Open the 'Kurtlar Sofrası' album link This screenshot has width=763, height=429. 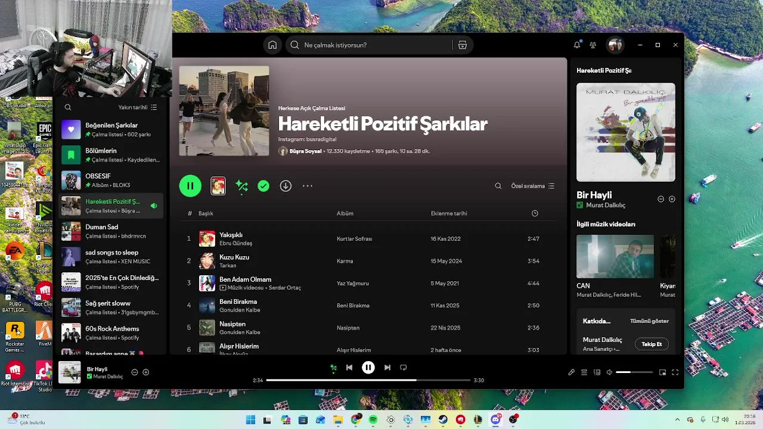[x=355, y=238]
